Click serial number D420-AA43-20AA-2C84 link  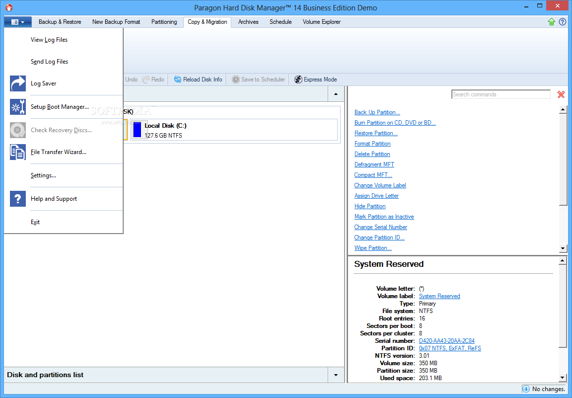[447, 341]
